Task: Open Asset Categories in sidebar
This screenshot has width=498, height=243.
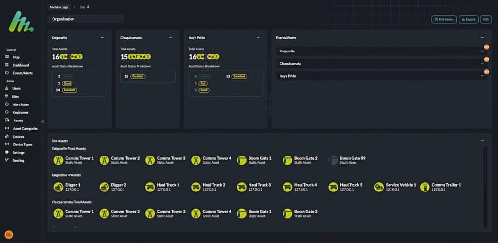Action: pyautogui.click(x=25, y=129)
